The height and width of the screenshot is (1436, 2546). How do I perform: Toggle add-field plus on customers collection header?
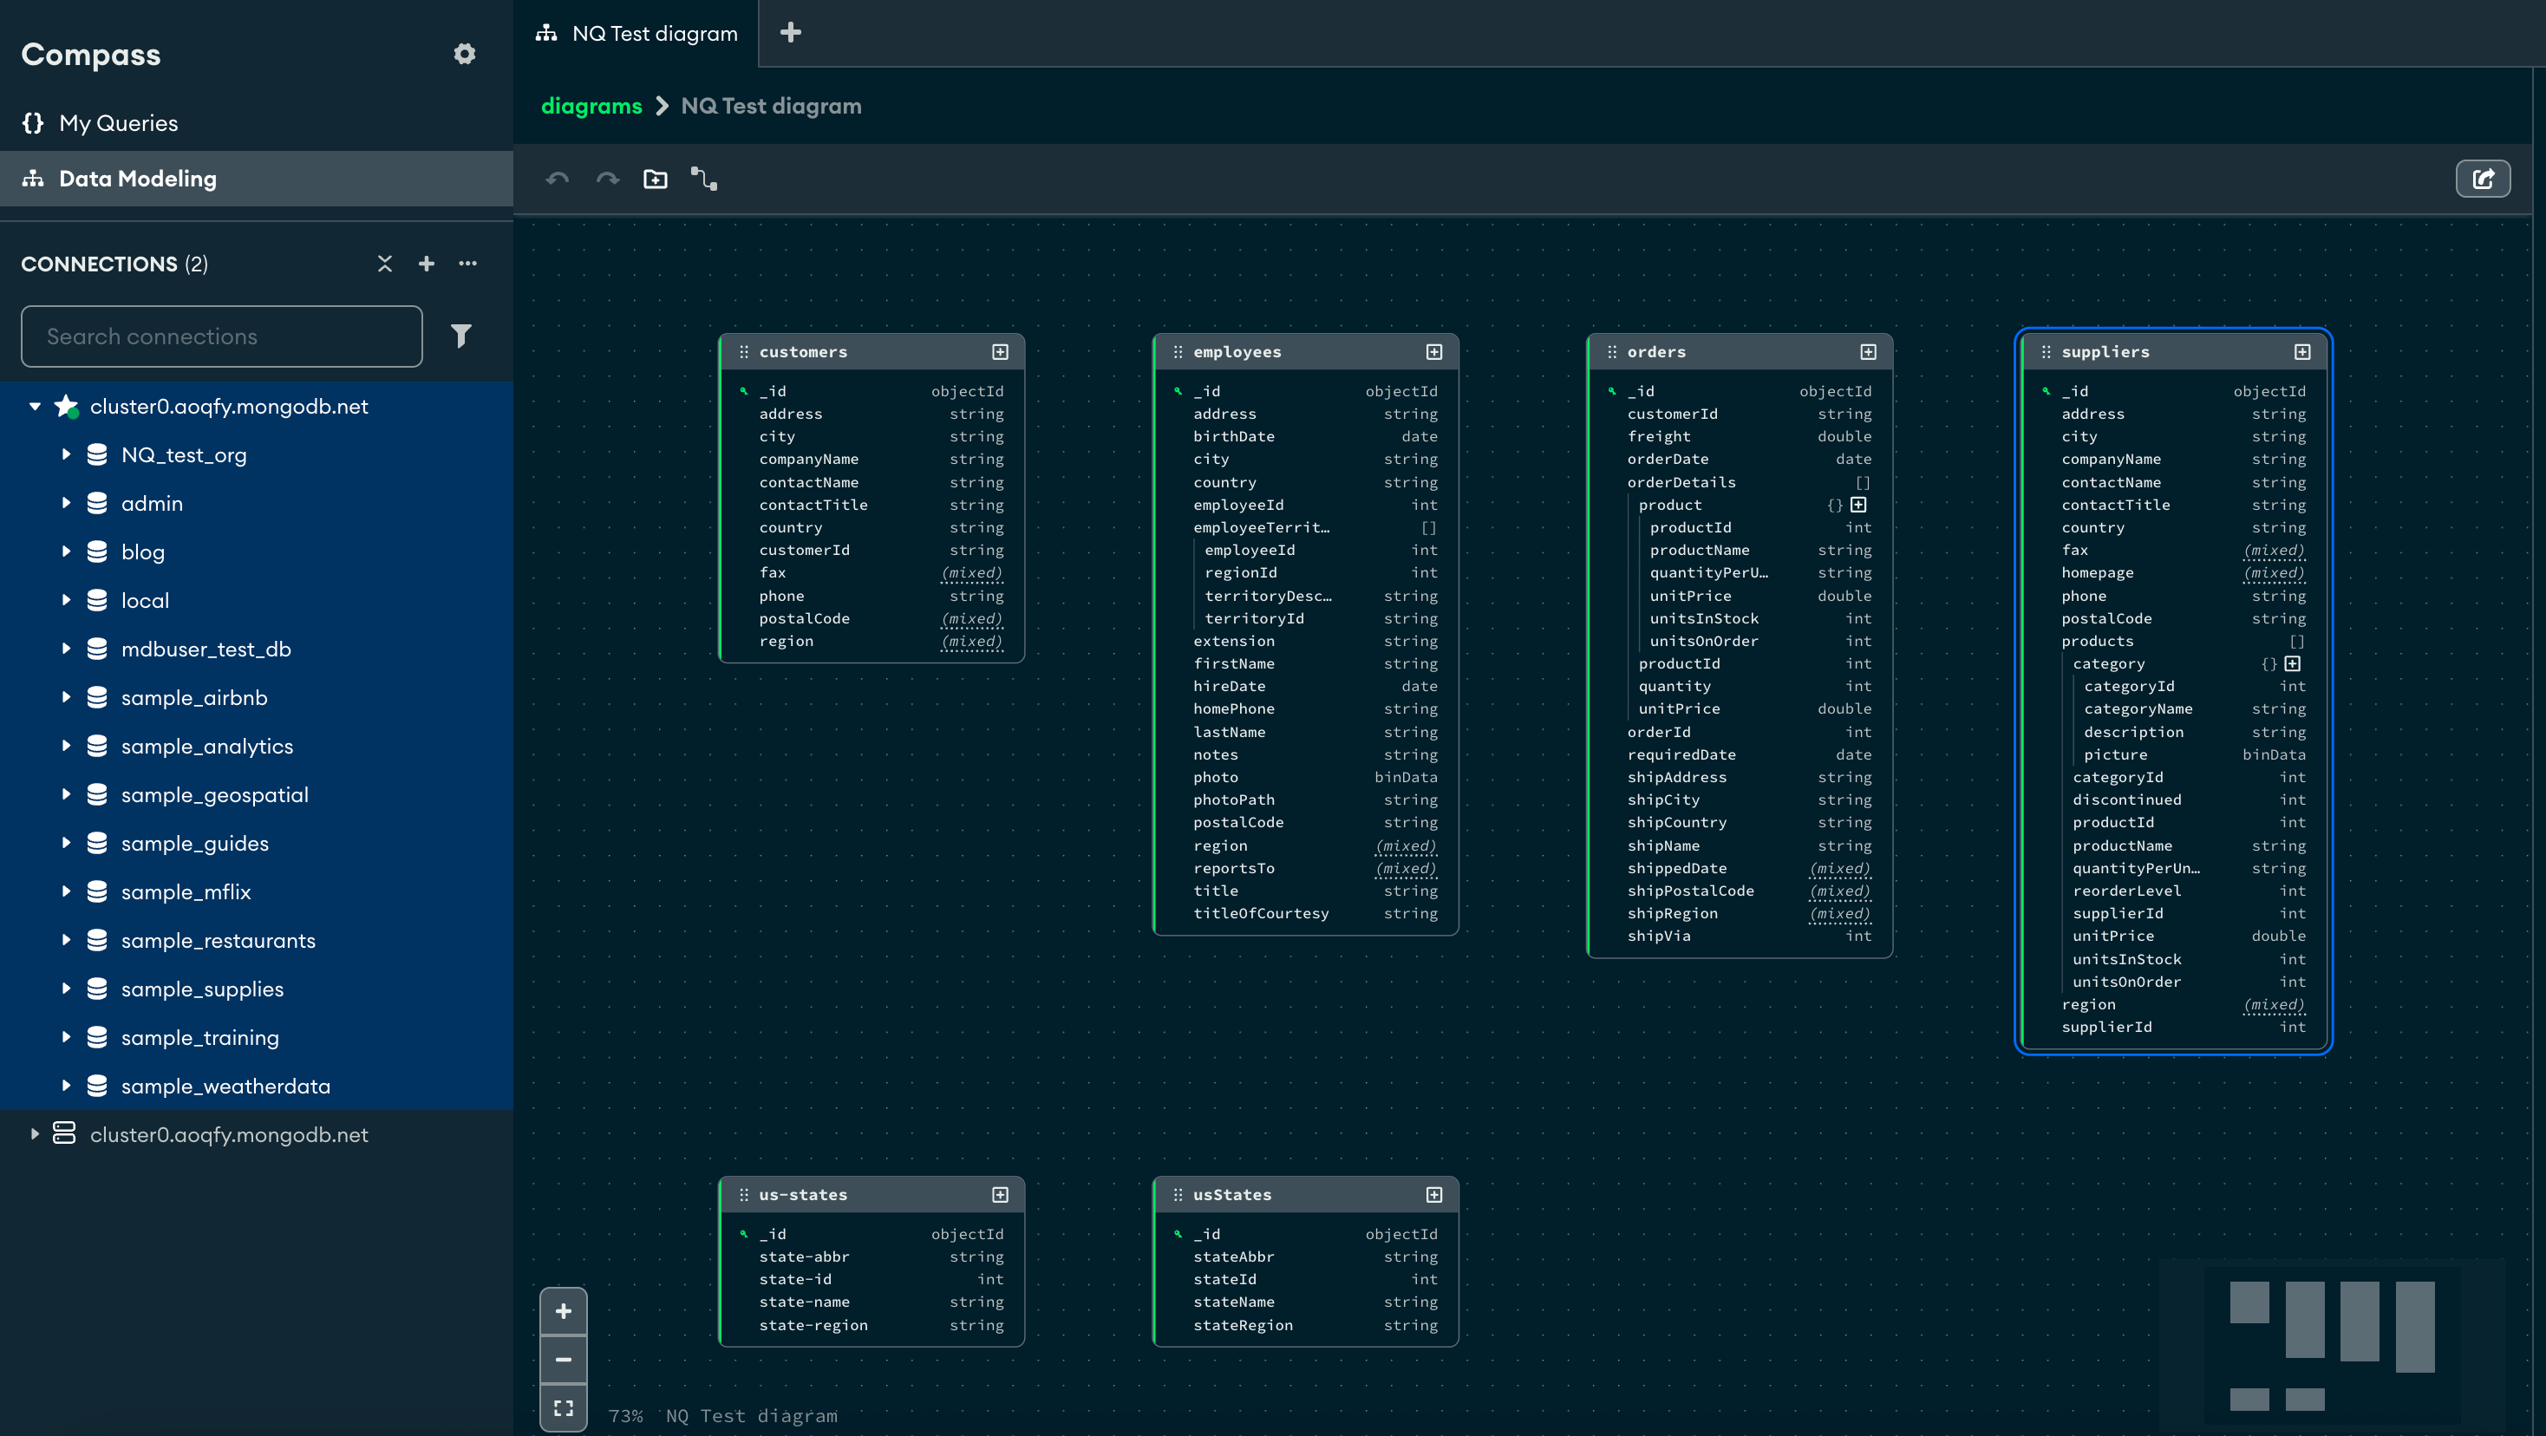(x=1000, y=352)
